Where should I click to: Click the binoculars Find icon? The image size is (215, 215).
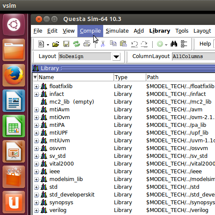tap(174, 44)
